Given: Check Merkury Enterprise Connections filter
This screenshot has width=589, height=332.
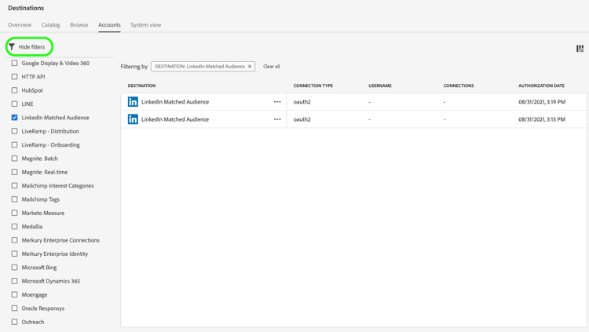Looking at the screenshot, I should point(14,240).
